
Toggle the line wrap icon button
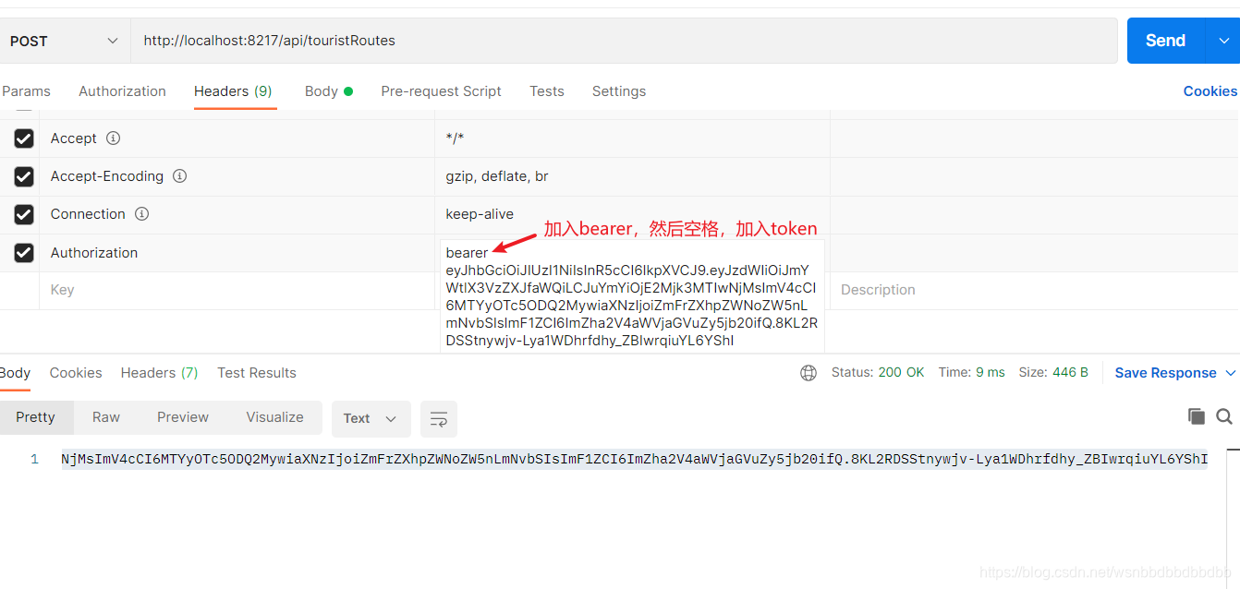point(439,418)
